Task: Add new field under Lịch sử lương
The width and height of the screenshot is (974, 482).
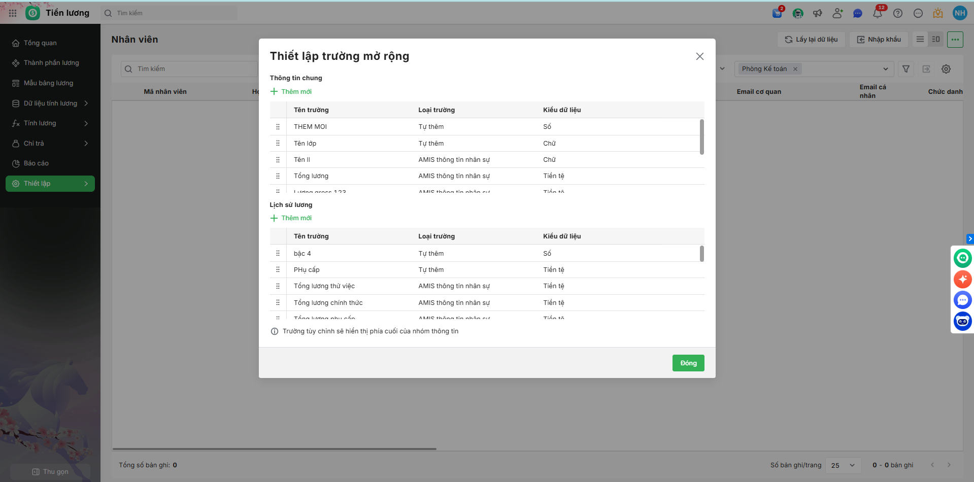Action: click(x=291, y=218)
